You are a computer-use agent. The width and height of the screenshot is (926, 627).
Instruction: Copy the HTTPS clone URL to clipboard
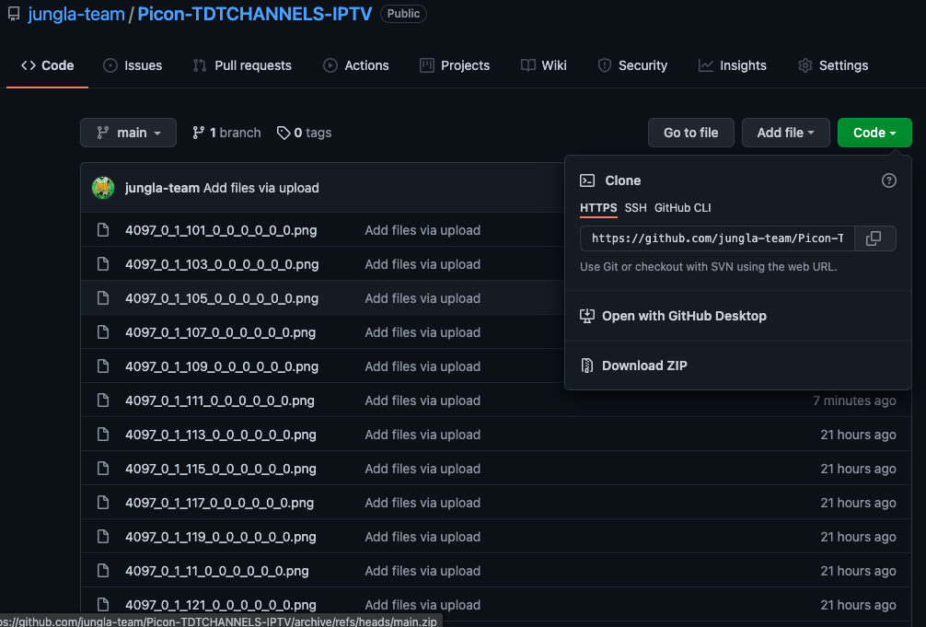874,238
